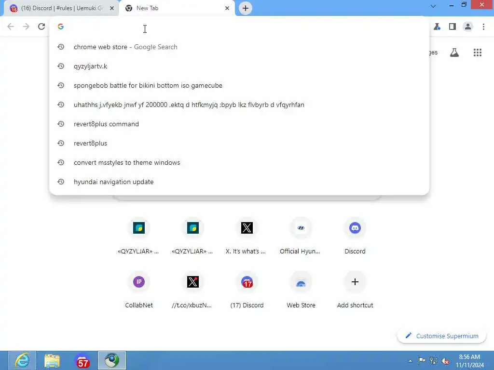Open the profile avatar icon
494x370 pixels.
(x=468, y=27)
